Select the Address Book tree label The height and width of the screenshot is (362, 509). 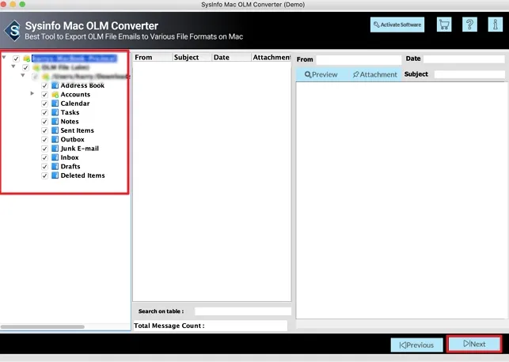82,85
